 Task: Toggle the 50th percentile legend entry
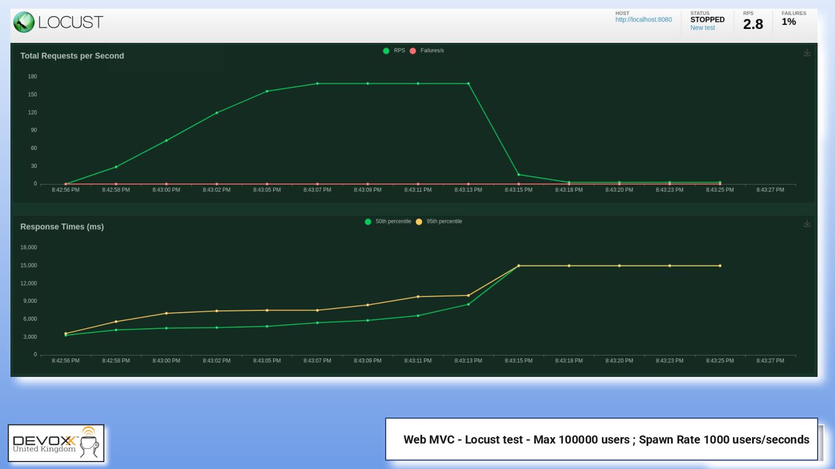(387, 222)
